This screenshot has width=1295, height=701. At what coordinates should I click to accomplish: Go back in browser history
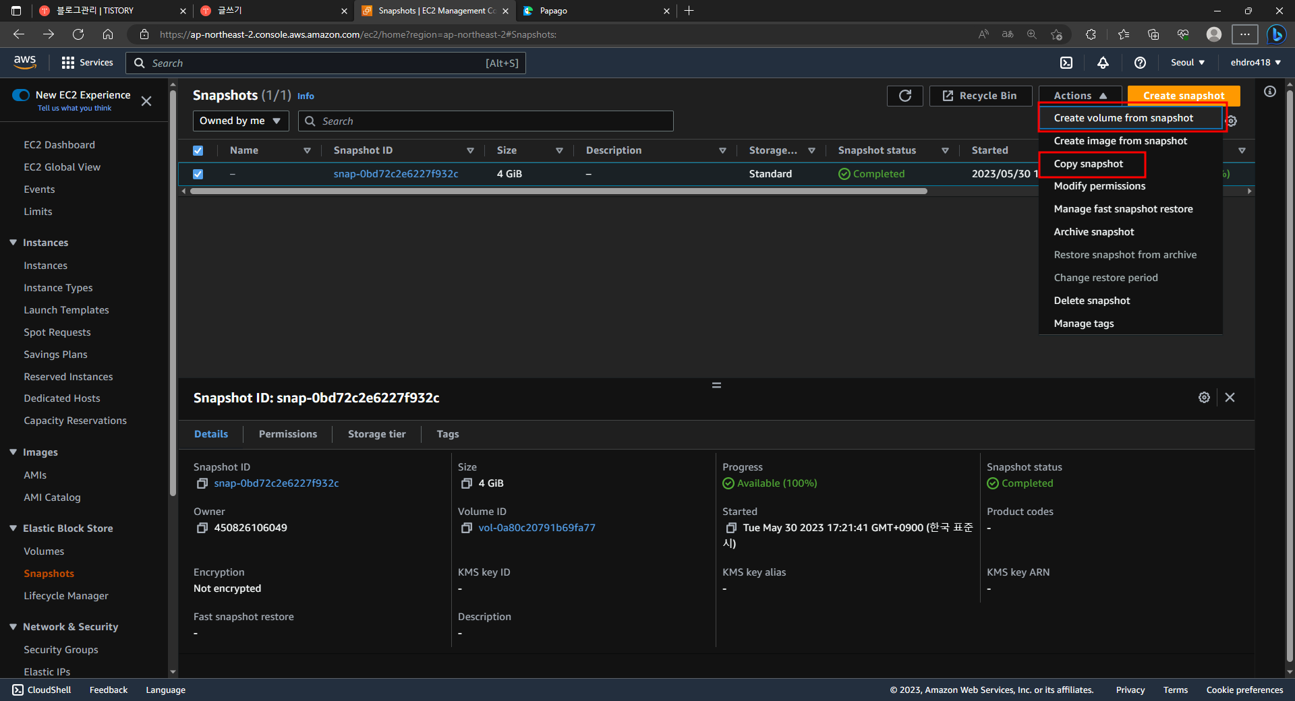tap(19, 34)
